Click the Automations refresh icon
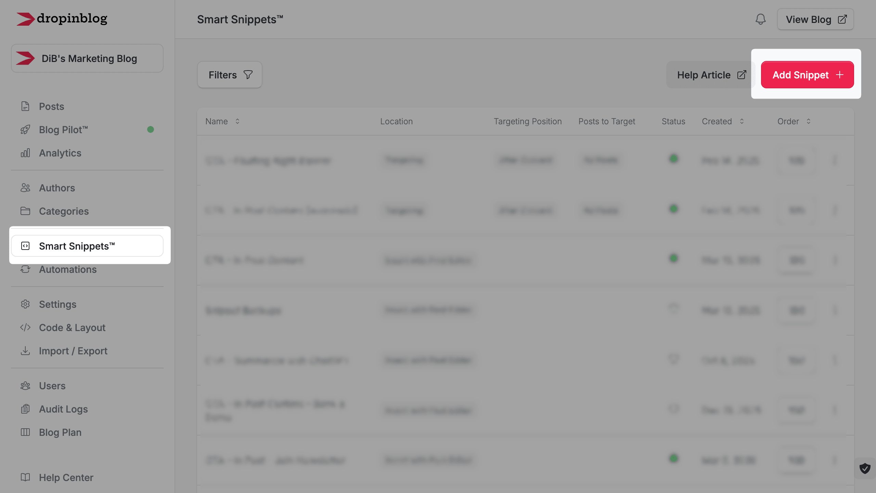Viewport: 876px width, 493px height. (x=25, y=269)
